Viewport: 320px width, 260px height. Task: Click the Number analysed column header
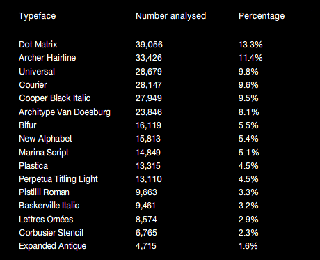pos(170,16)
